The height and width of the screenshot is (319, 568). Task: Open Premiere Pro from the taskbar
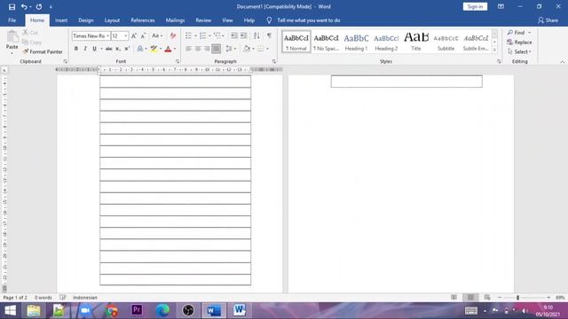click(x=137, y=310)
